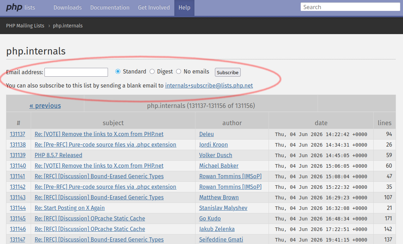403x244 pixels.
Task: Open the PHP 8.5.7 Released thread
Action: click(x=58, y=155)
